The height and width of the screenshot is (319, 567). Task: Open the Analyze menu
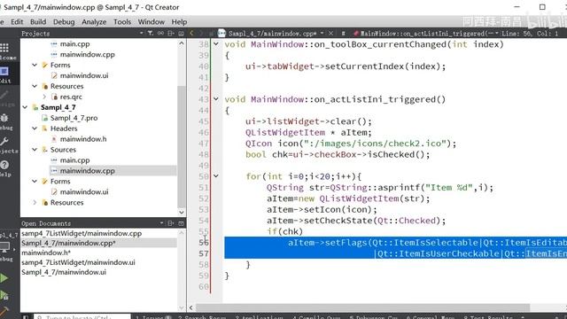(94, 21)
